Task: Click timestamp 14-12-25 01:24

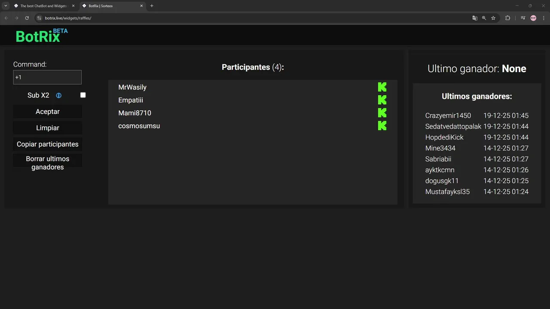Action: click(x=506, y=191)
